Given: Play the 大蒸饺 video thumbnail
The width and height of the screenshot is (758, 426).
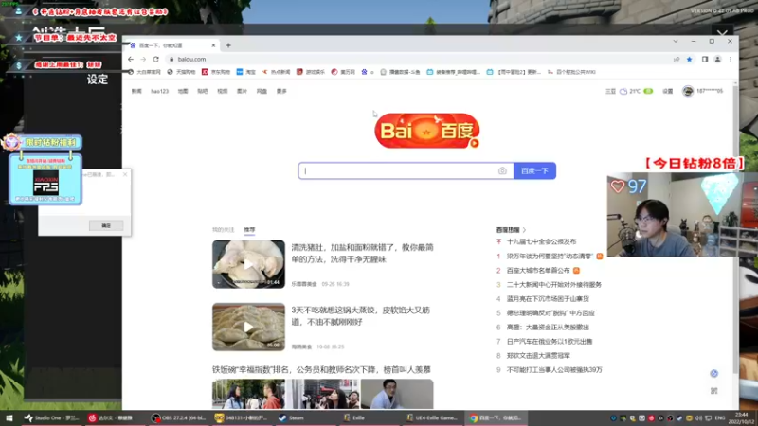Looking at the screenshot, I should tap(248, 327).
